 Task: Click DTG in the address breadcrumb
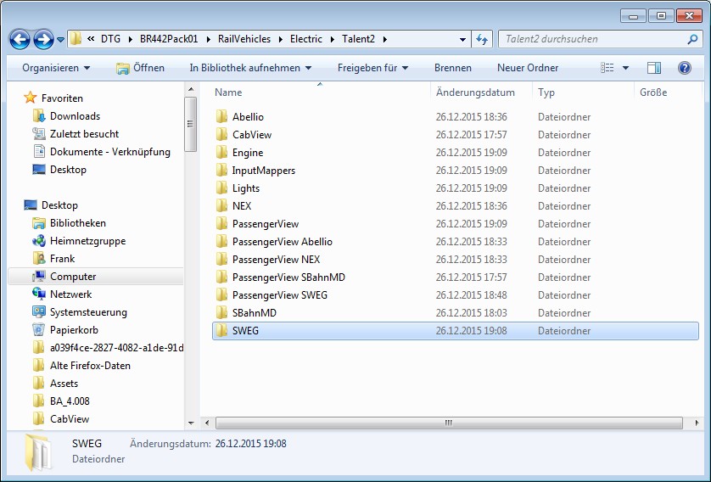(110, 39)
